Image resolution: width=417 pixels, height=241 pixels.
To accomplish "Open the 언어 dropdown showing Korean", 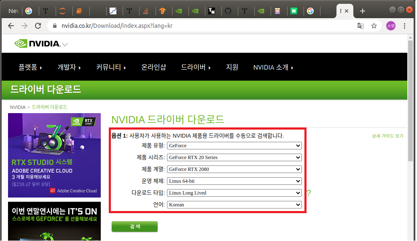I will pos(234,205).
